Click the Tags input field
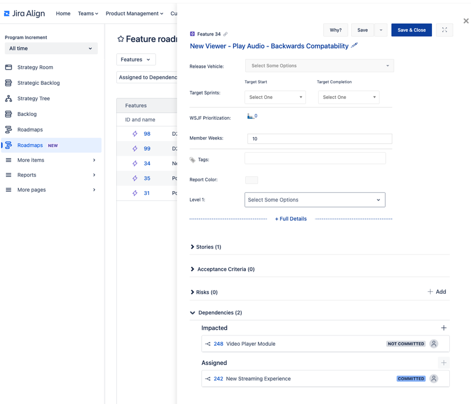 click(315, 158)
